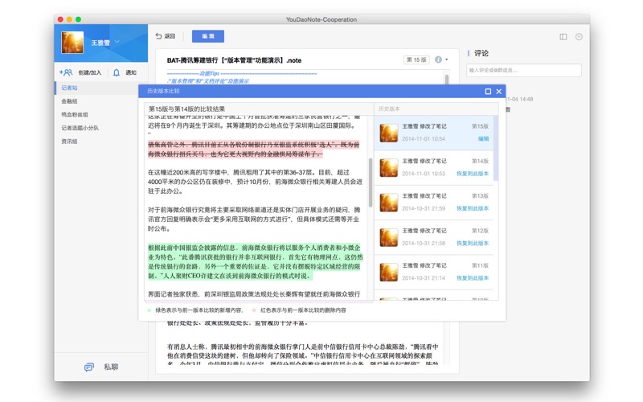Open the 通知 notification bell icon
The width and height of the screenshot is (643, 402).
point(117,72)
